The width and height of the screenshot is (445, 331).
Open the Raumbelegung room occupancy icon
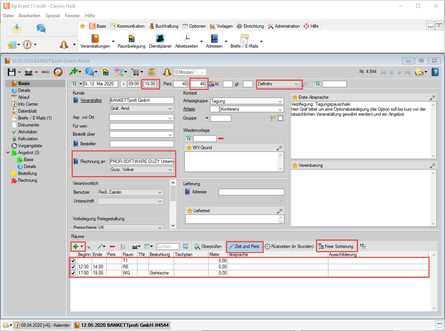click(x=132, y=39)
